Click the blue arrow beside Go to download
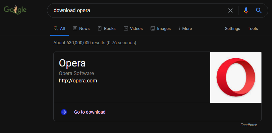This screenshot has width=272, height=133. pos(64,112)
